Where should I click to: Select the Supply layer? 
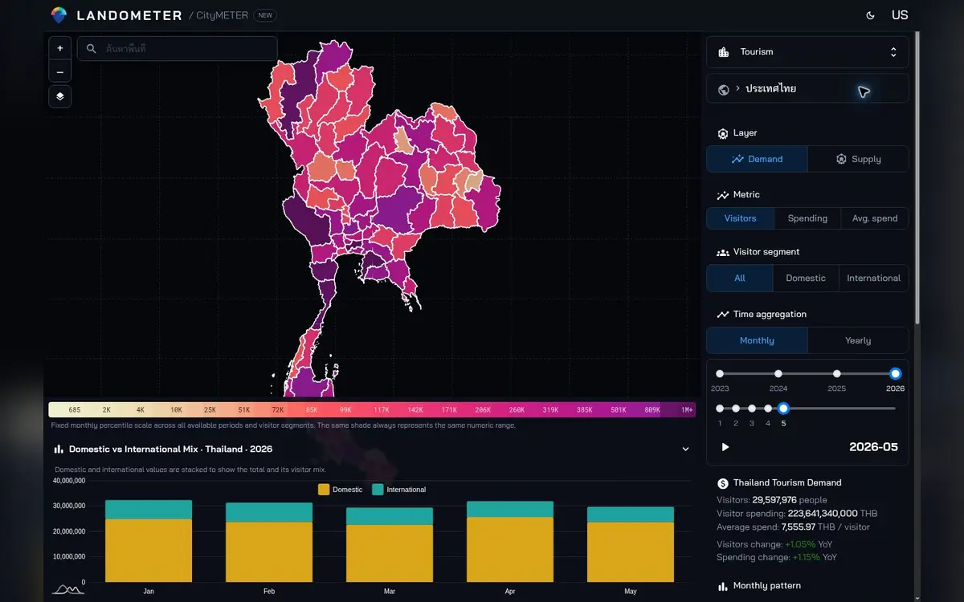[x=858, y=159]
